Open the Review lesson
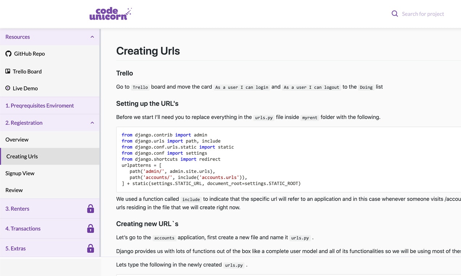Image resolution: width=461 pixels, height=276 pixels. [14, 190]
